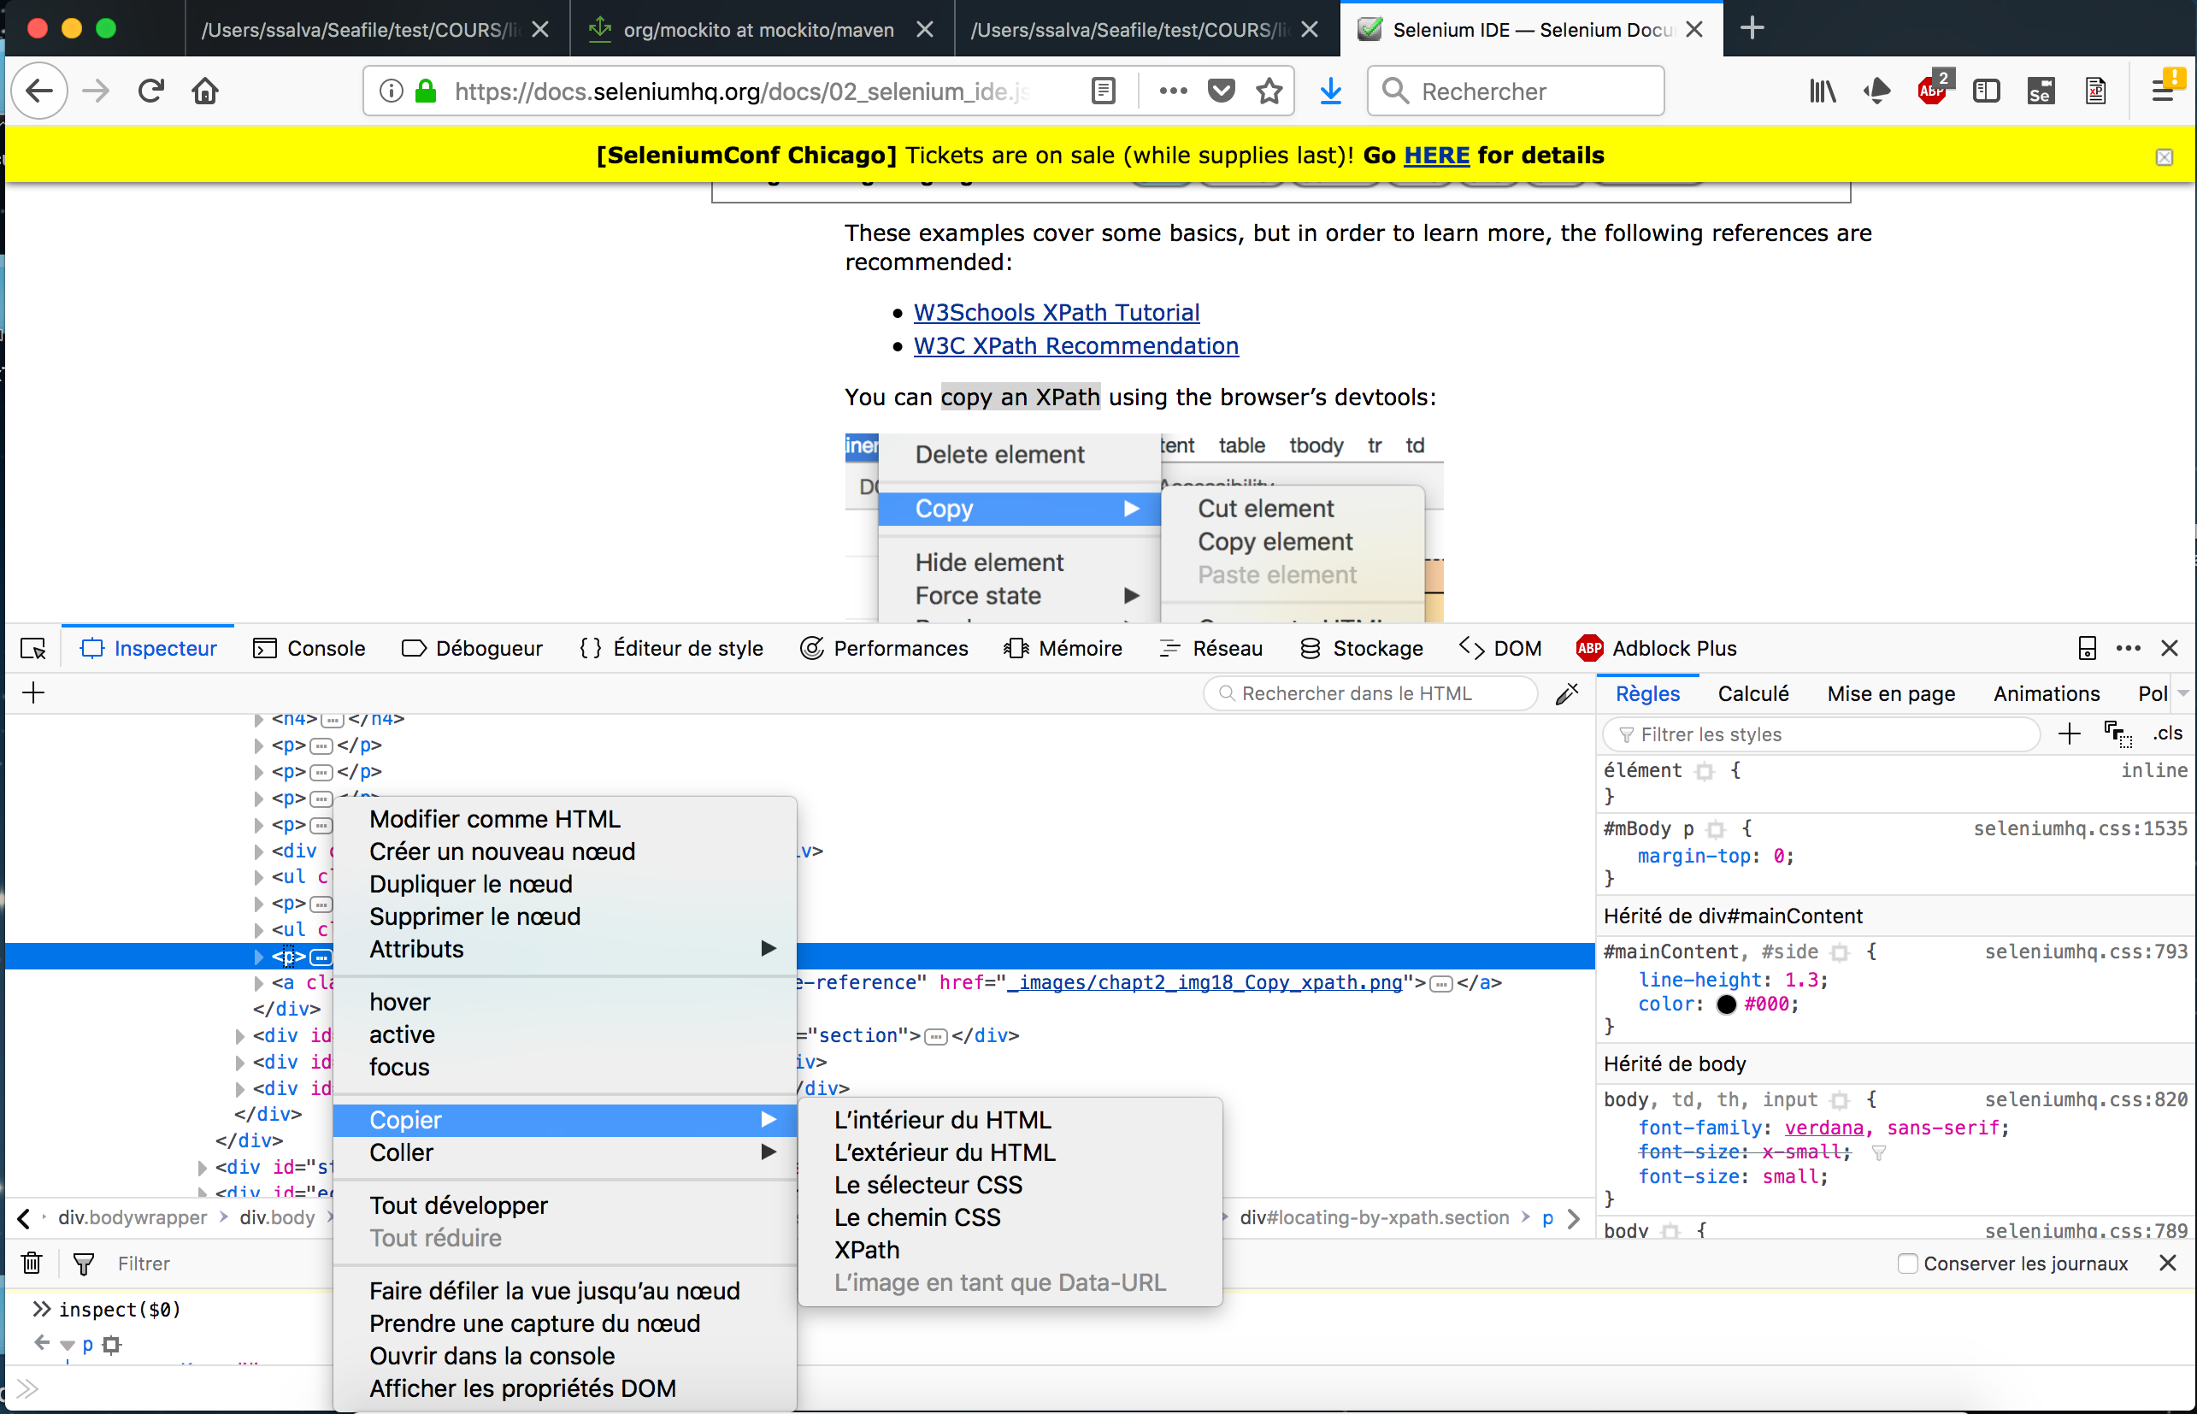The height and width of the screenshot is (1414, 2197).
Task: Enable the Conserver les journaux checkbox
Action: (x=1908, y=1263)
